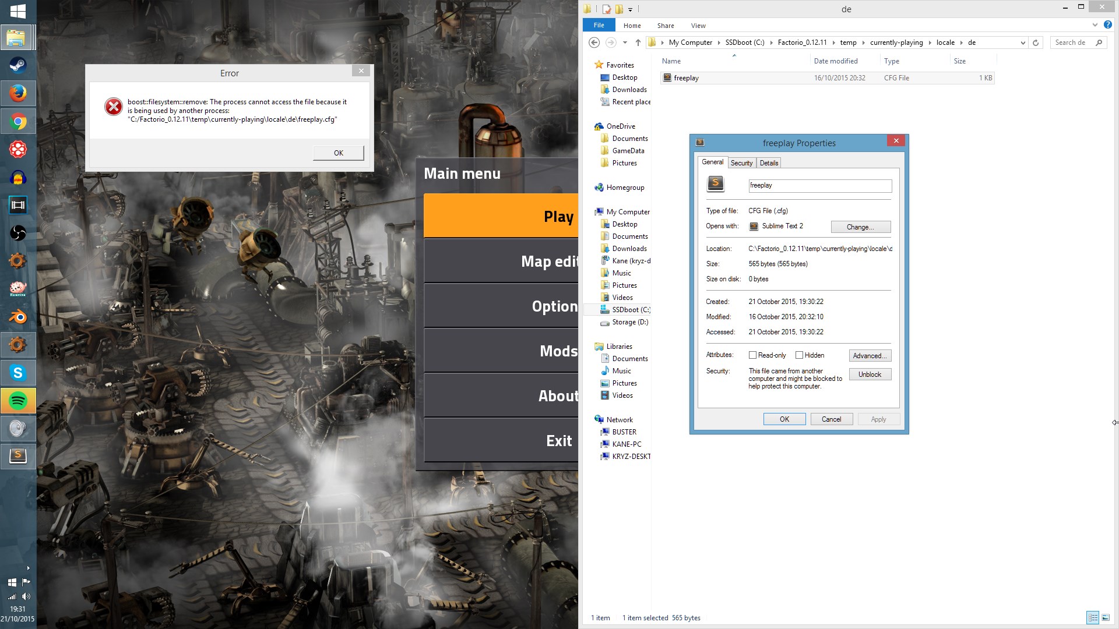Screen dimensions: 1119x629
Task: Click the film strip video editor taskbar icon
Action: tap(17, 205)
